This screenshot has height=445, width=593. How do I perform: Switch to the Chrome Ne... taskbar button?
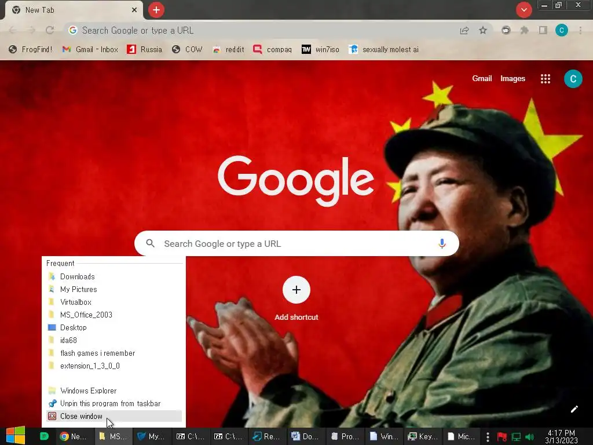74,436
